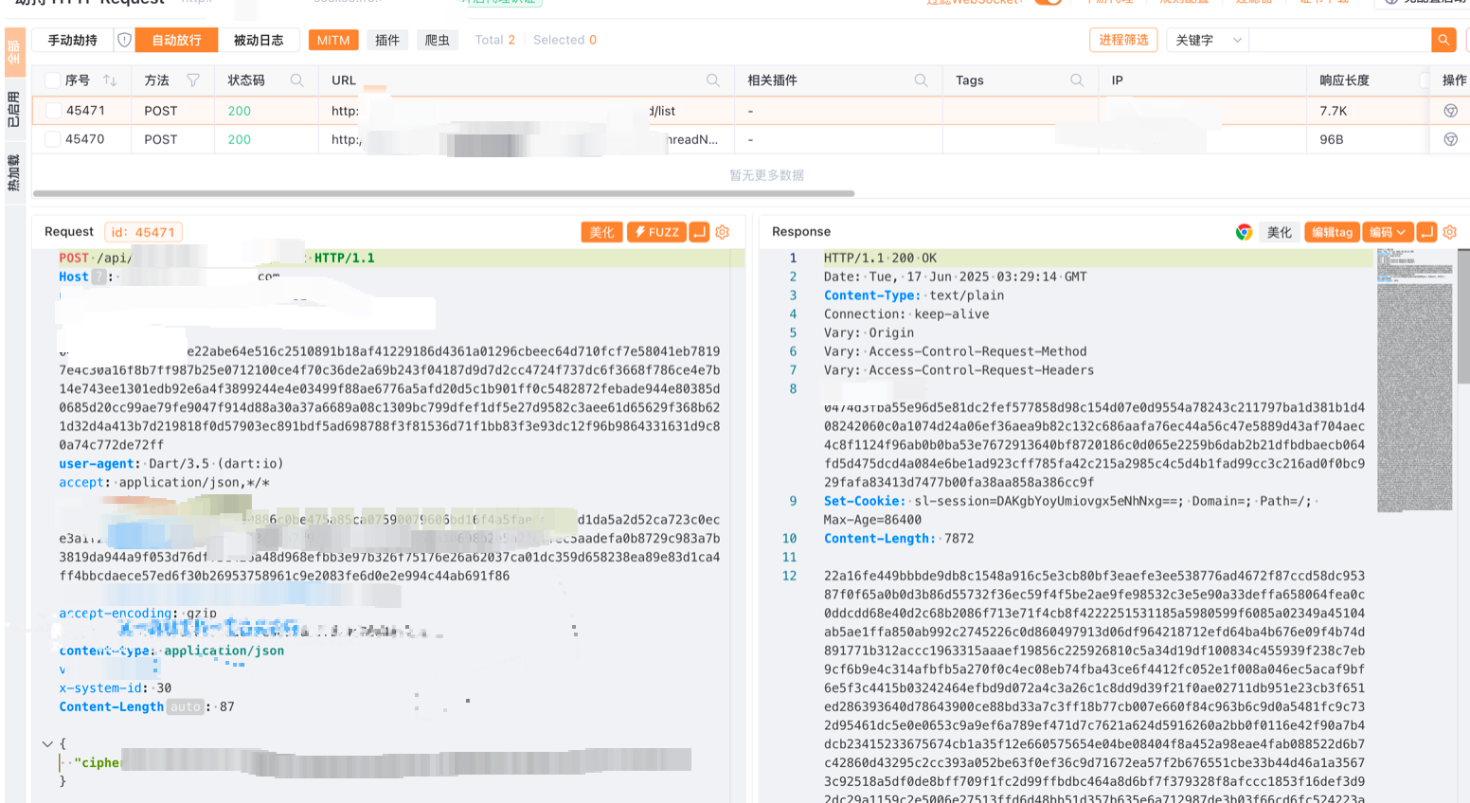Open search in URL column header
Image resolution: width=1470 pixels, height=803 pixels.
pyautogui.click(x=712, y=80)
